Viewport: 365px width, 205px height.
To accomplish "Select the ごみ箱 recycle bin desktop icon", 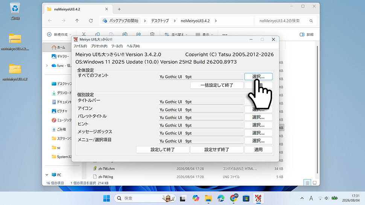I will pos(15,11).
